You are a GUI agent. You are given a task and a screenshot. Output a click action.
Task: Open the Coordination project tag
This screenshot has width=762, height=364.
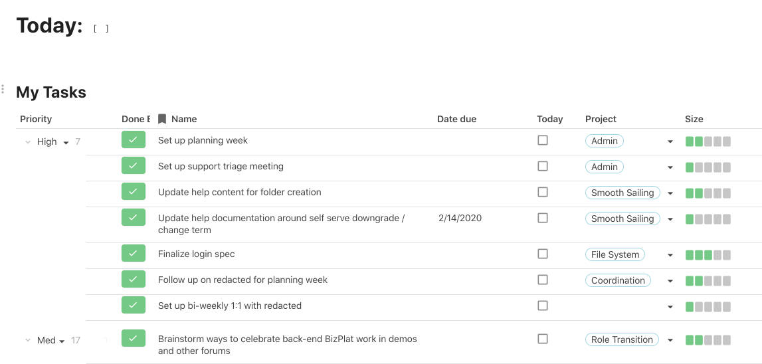(618, 280)
